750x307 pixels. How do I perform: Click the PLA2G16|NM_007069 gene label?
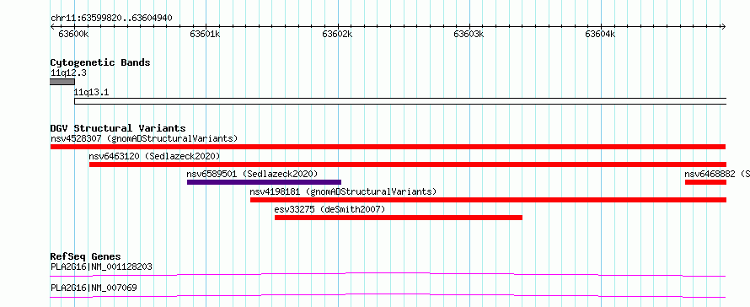point(94,288)
